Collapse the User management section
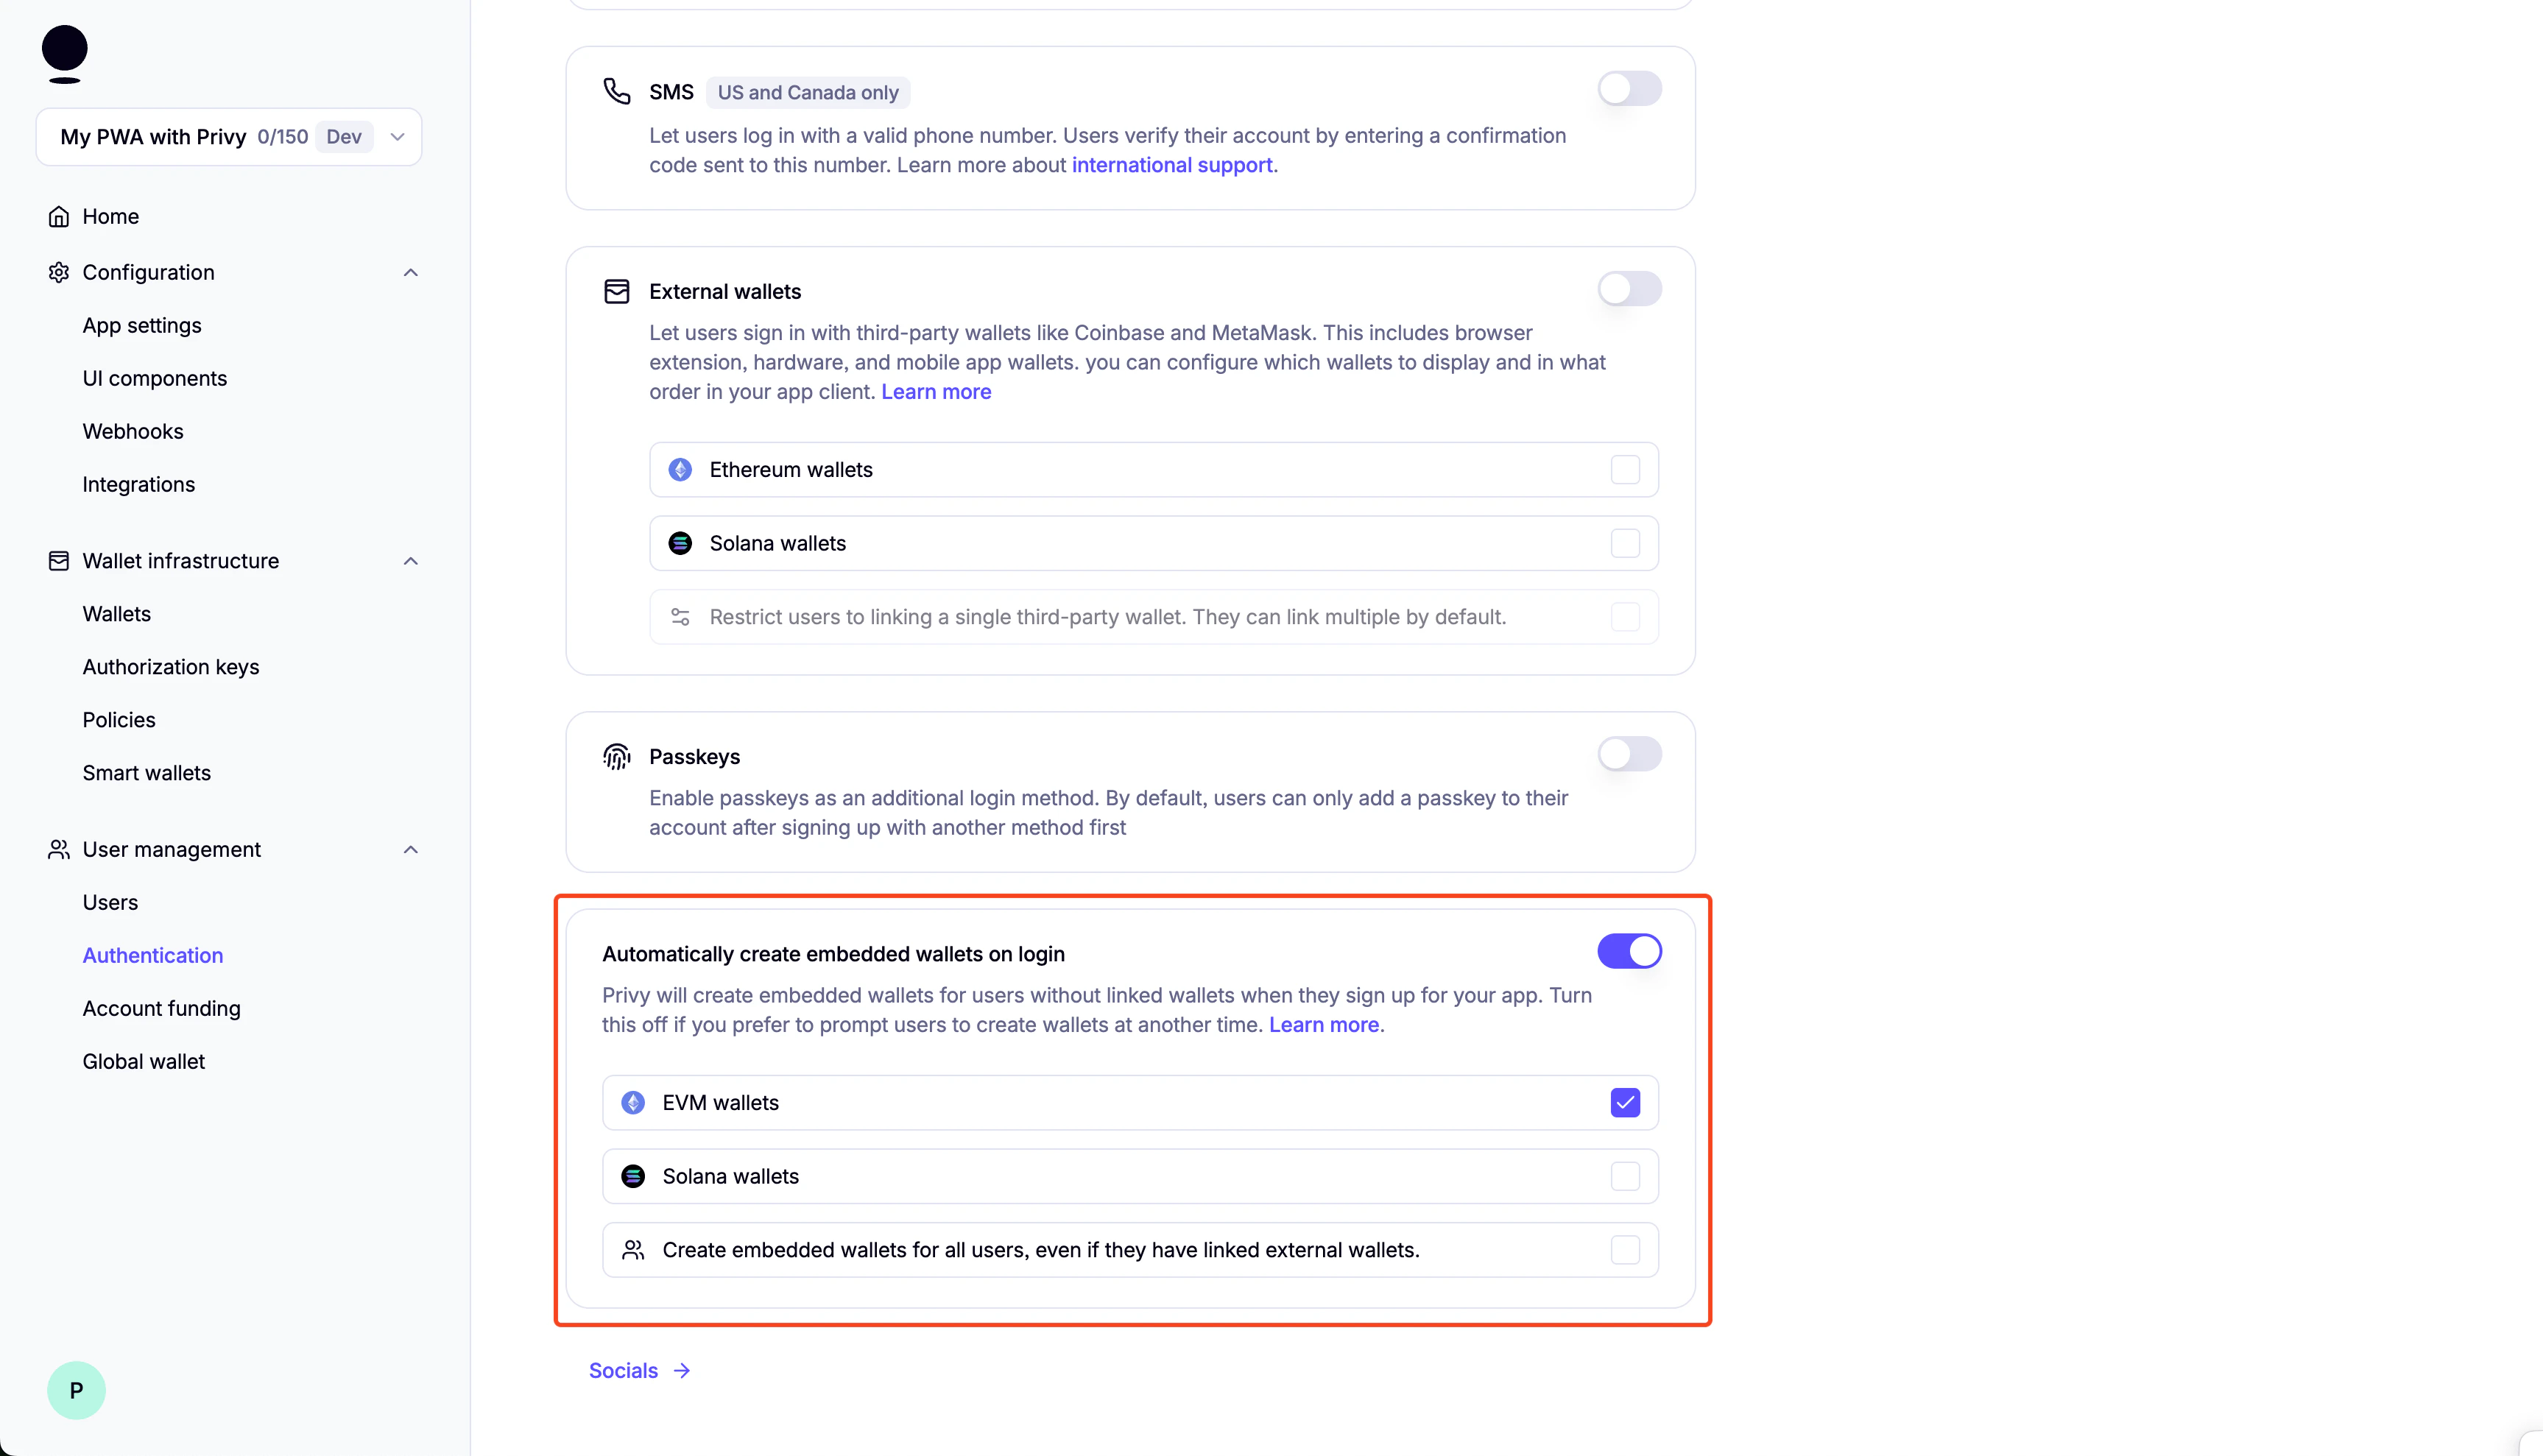The image size is (2543, 1456). [410, 849]
